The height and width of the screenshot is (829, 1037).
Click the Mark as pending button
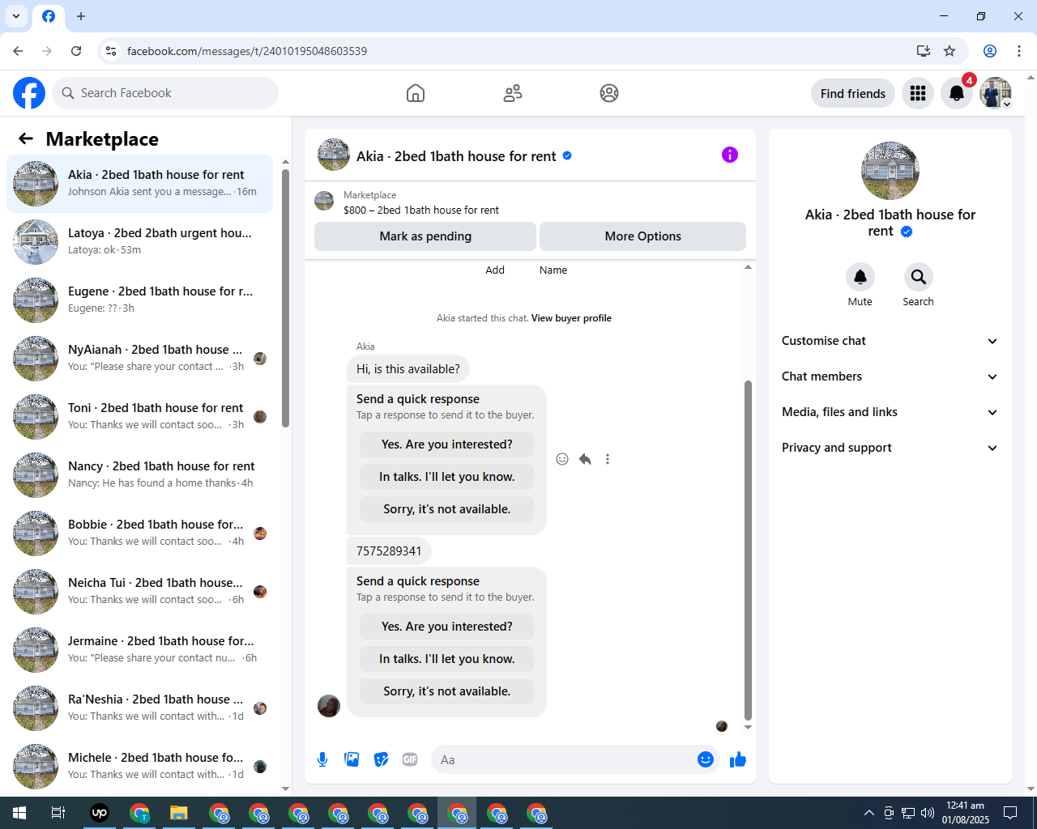point(425,236)
